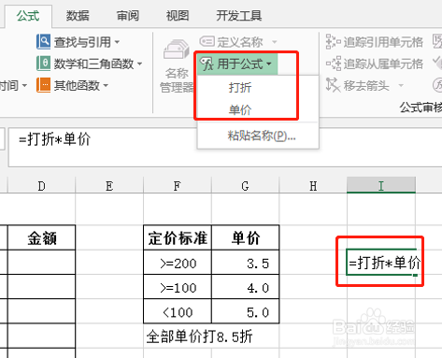Switch to the 开发工具 ribbon tab
This screenshot has height=358, width=442.
pos(239,15)
